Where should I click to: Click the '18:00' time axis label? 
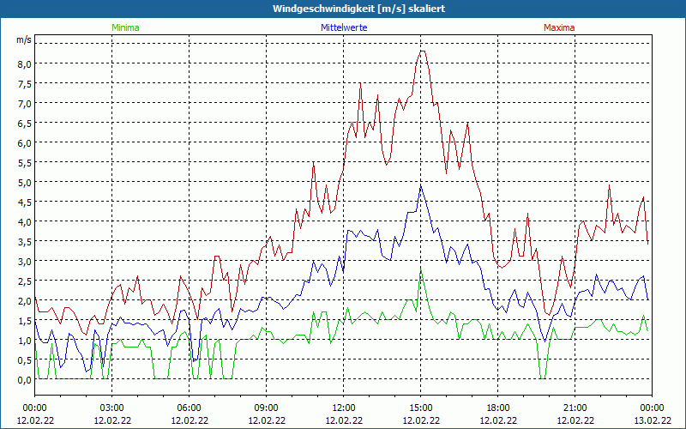498,408
